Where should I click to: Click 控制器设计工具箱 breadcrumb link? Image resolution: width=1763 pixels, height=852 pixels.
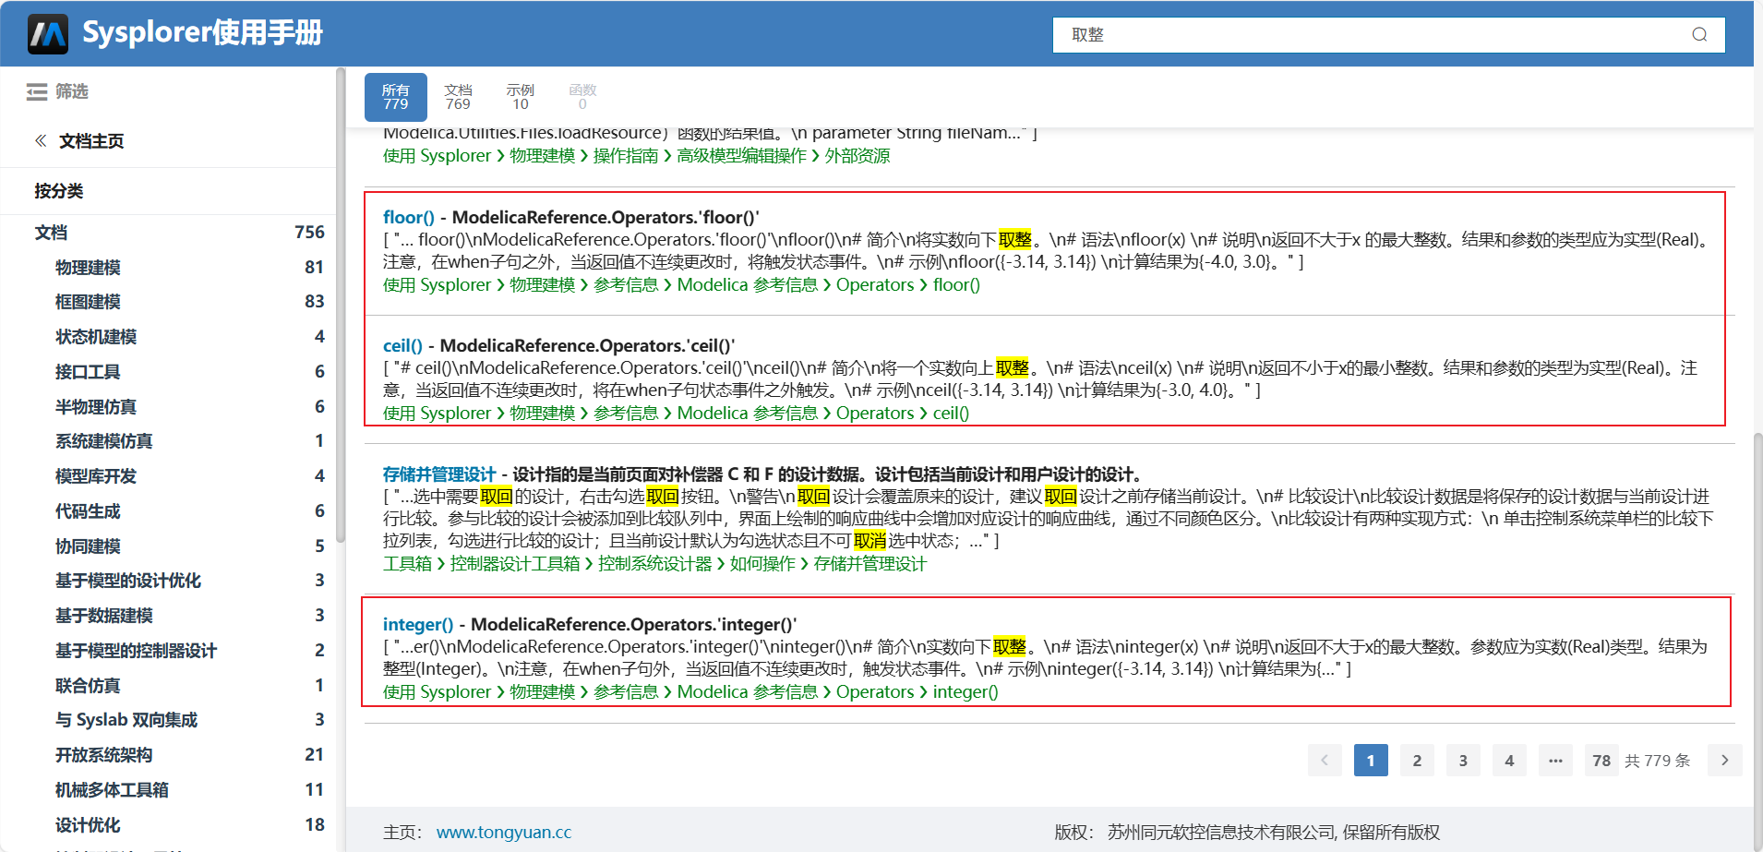coord(515,564)
